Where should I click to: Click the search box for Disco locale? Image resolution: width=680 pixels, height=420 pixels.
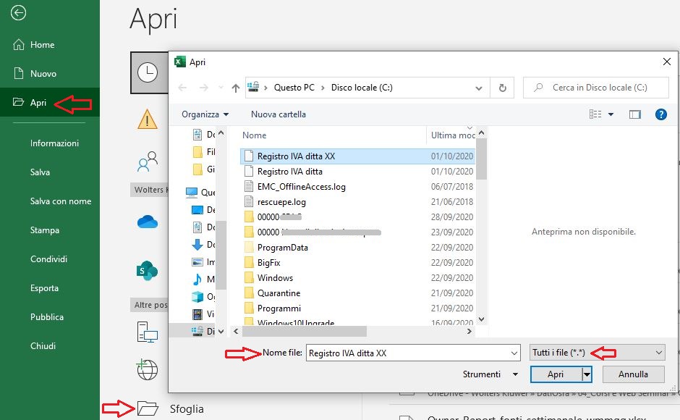tap(596, 88)
